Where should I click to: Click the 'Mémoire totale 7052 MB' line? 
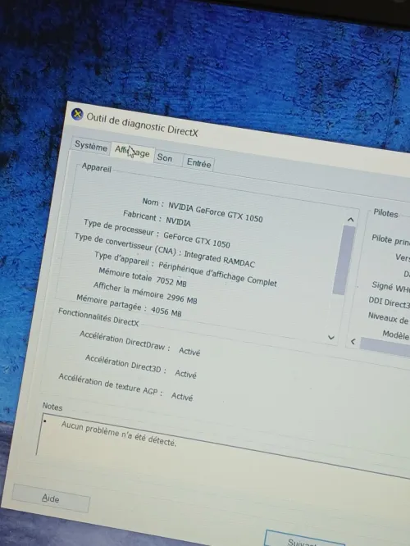pos(143,277)
